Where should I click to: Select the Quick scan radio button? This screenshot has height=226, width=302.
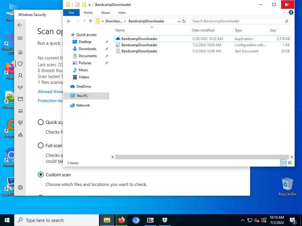click(41, 122)
